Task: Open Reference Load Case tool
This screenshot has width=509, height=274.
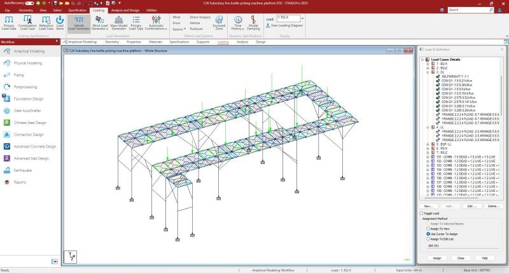Action: [x=46, y=23]
